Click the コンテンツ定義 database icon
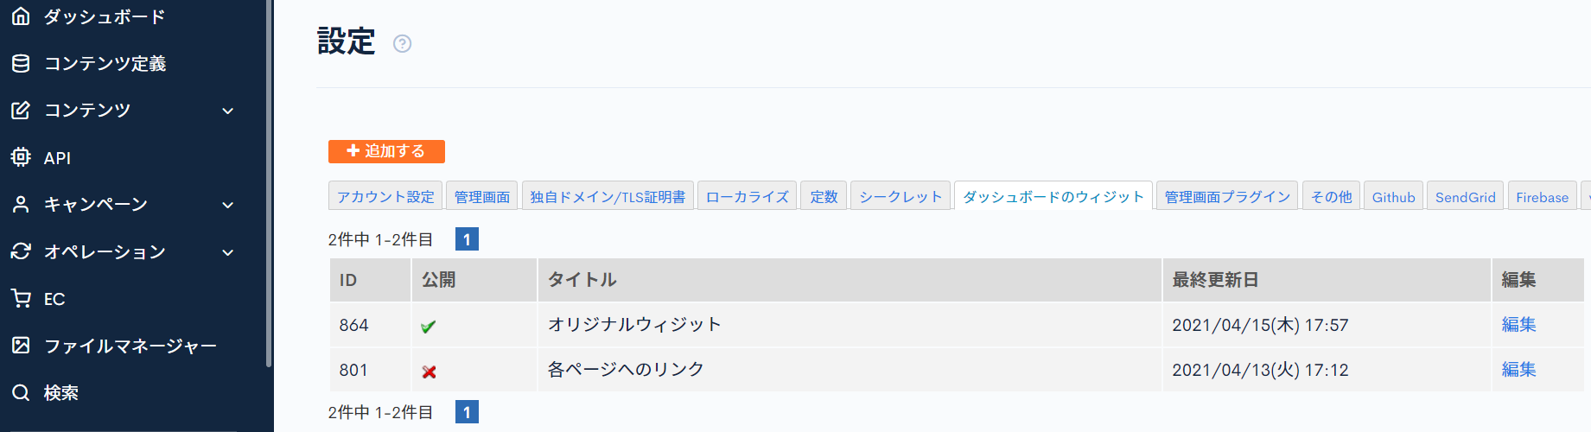This screenshot has width=1591, height=432. 21,63
